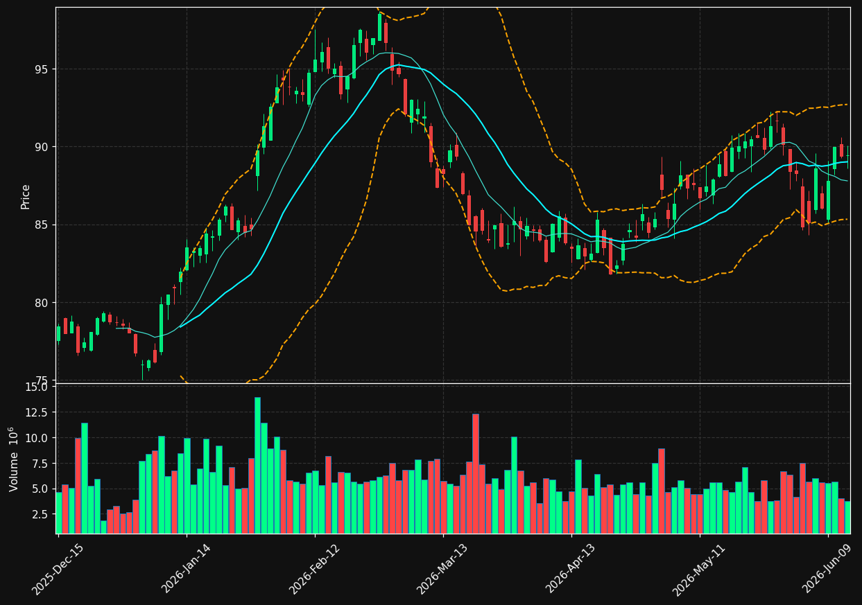The height and width of the screenshot is (605, 862).
Task: Click the Price axis title
Action: tap(26, 196)
